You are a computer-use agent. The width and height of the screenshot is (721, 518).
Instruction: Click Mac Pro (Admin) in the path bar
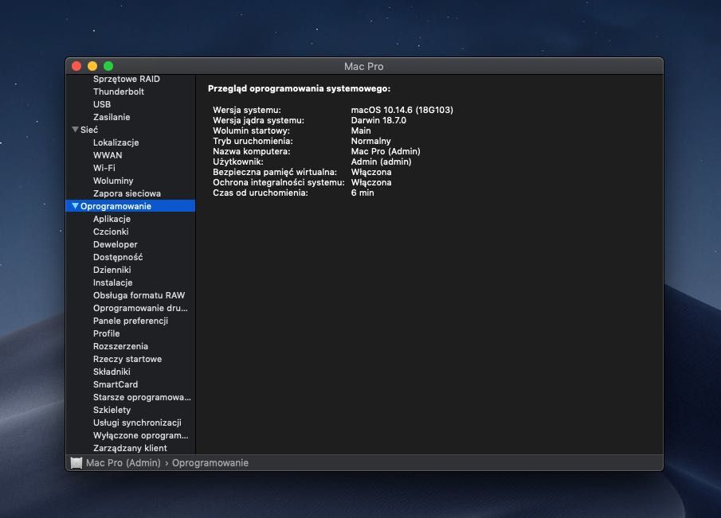point(123,463)
